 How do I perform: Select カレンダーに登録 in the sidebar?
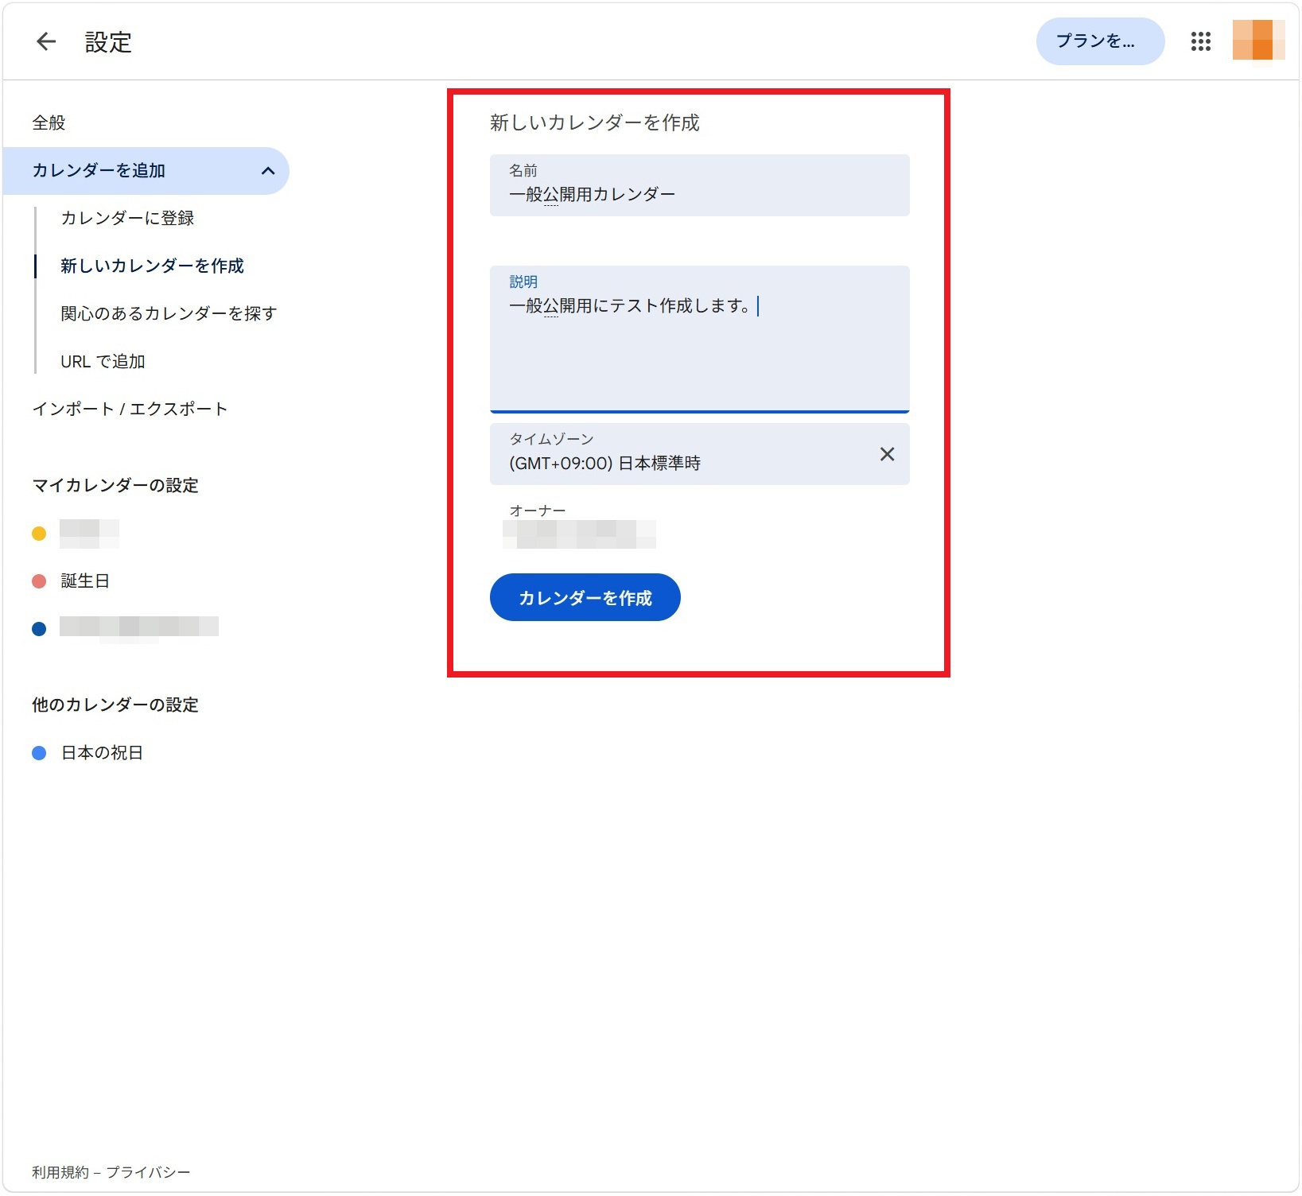pyautogui.click(x=130, y=218)
